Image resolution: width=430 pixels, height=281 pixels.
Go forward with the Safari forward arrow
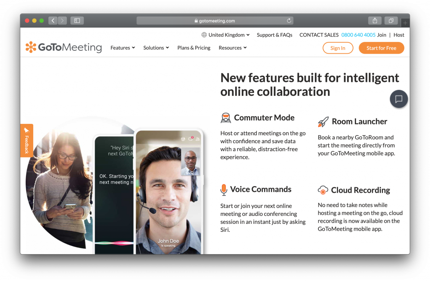pyautogui.click(x=62, y=21)
